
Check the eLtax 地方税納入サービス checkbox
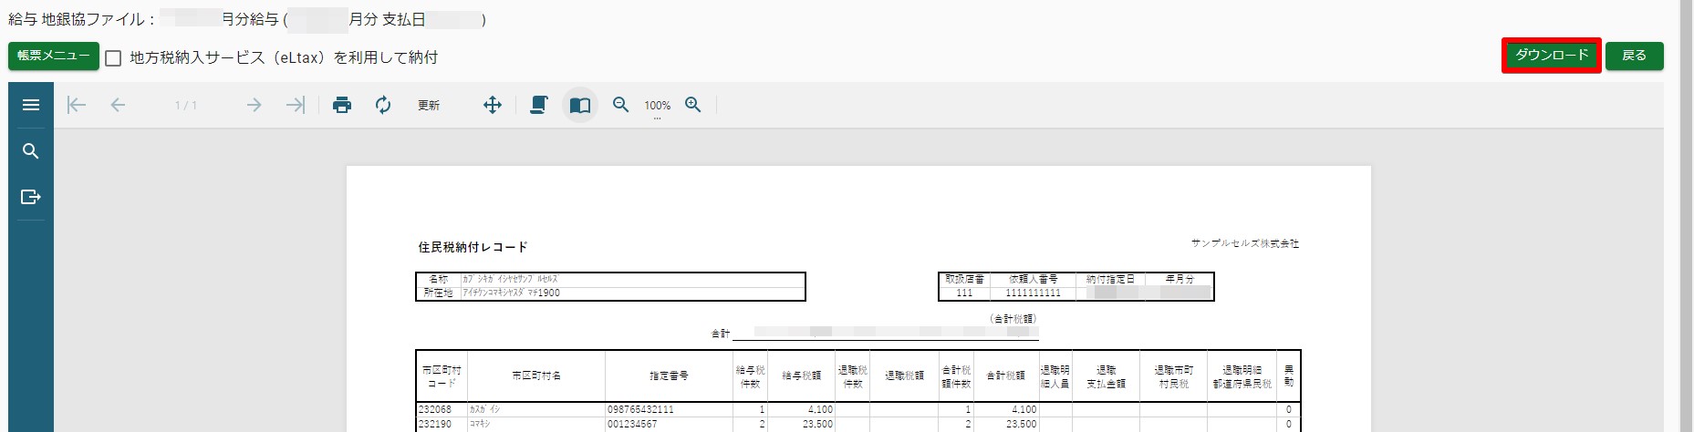pyautogui.click(x=113, y=57)
